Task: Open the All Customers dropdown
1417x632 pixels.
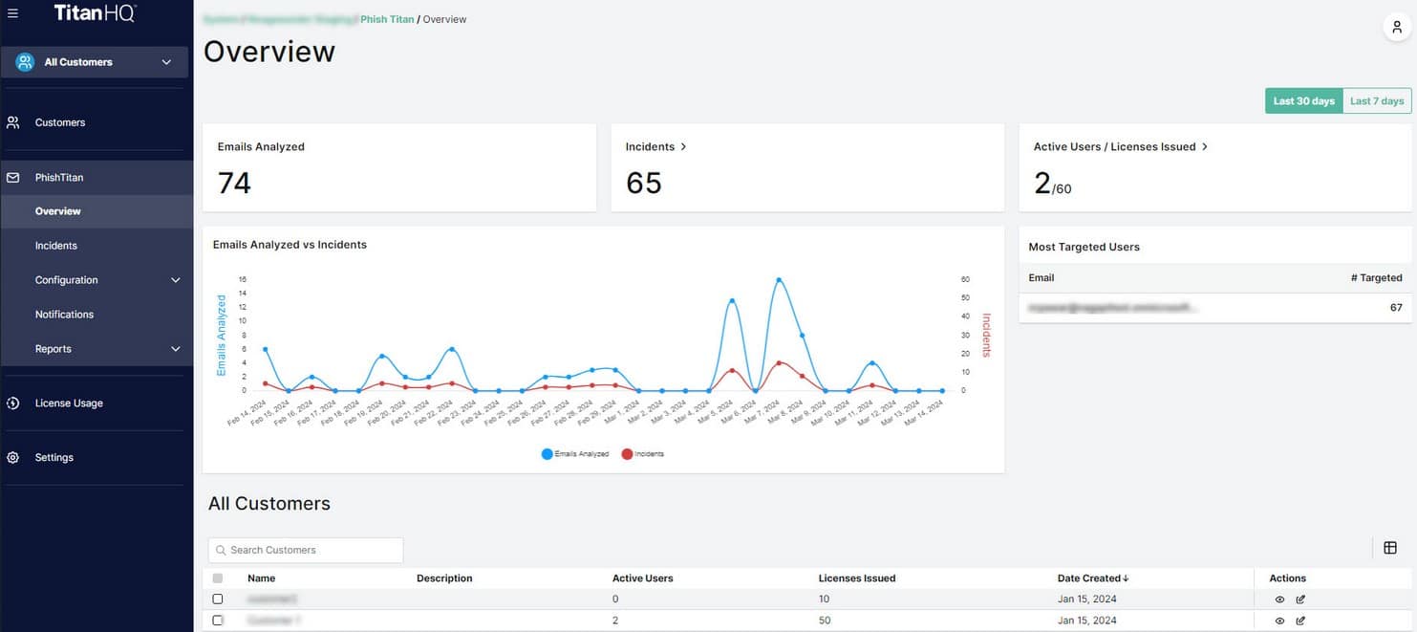Action: coord(95,62)
